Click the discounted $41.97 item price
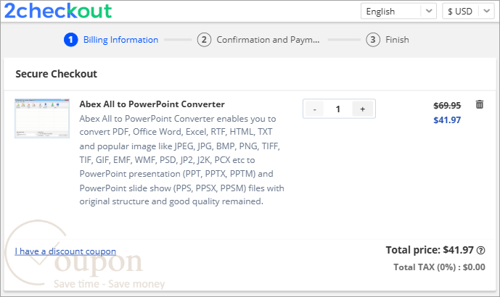This screenshot has width=500, height=297. click(x=447, y=120)
